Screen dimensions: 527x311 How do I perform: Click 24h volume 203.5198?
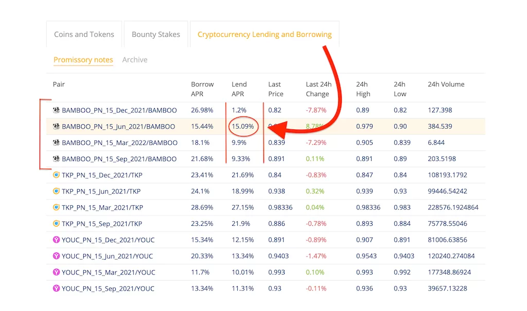coord(442,159)
